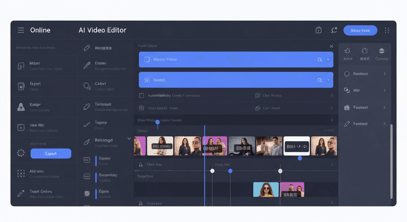Click the blue Export button in the left sidebar
This screenshot has height=222, width=407.
pos(51,153)
